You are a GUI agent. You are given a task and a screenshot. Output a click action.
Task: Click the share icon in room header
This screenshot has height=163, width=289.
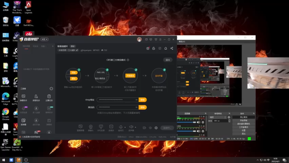[172, 48]
